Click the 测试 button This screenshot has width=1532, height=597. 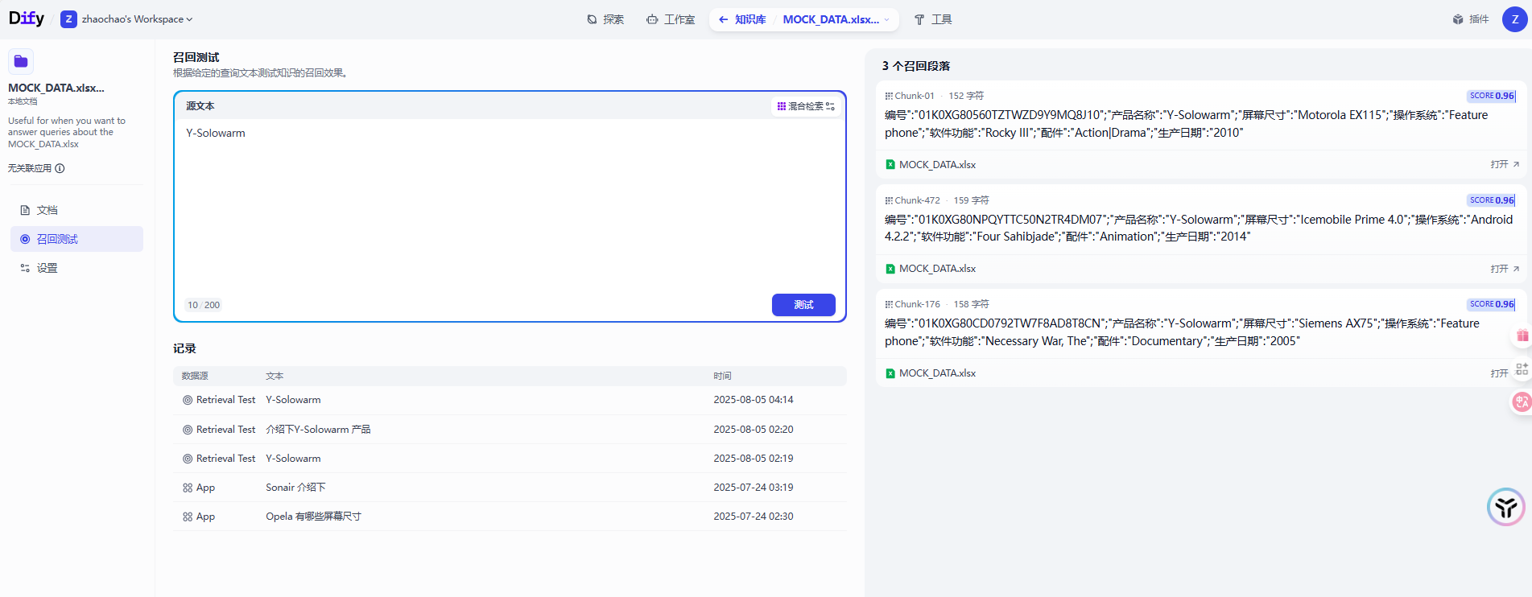tap(803, 305)
